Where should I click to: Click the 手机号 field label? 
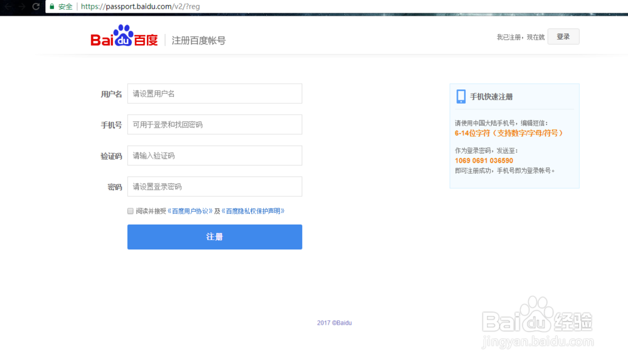[x=111, y=125]
